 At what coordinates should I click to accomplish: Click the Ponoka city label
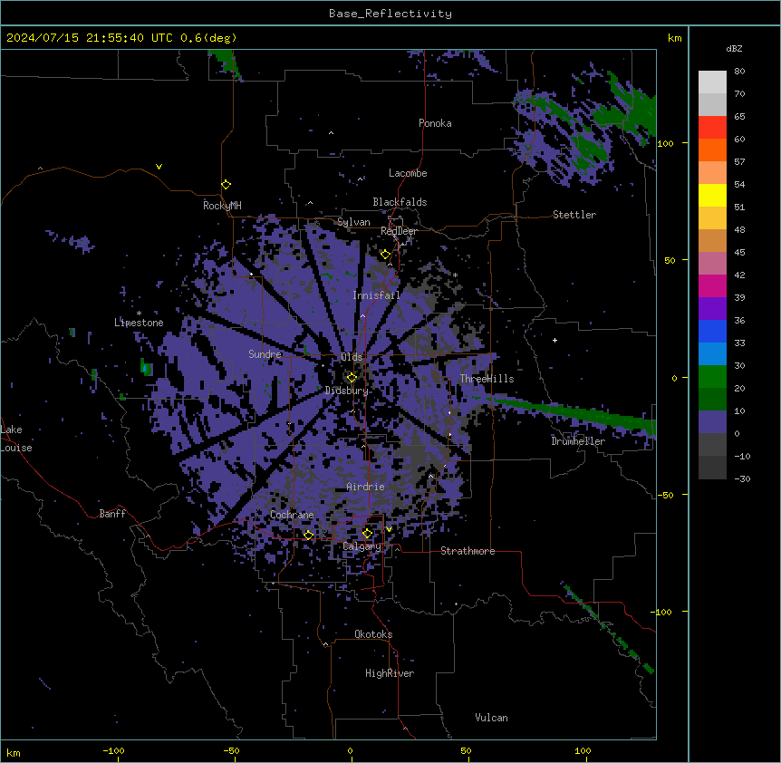[435, 123]
